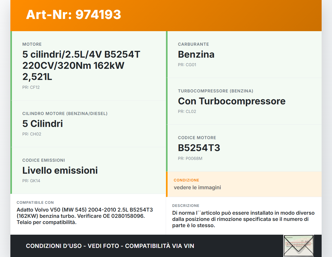Click the PR: CG01 code under Carburante
The height and width of the screenshot is (257, 332).
(187, 65)
